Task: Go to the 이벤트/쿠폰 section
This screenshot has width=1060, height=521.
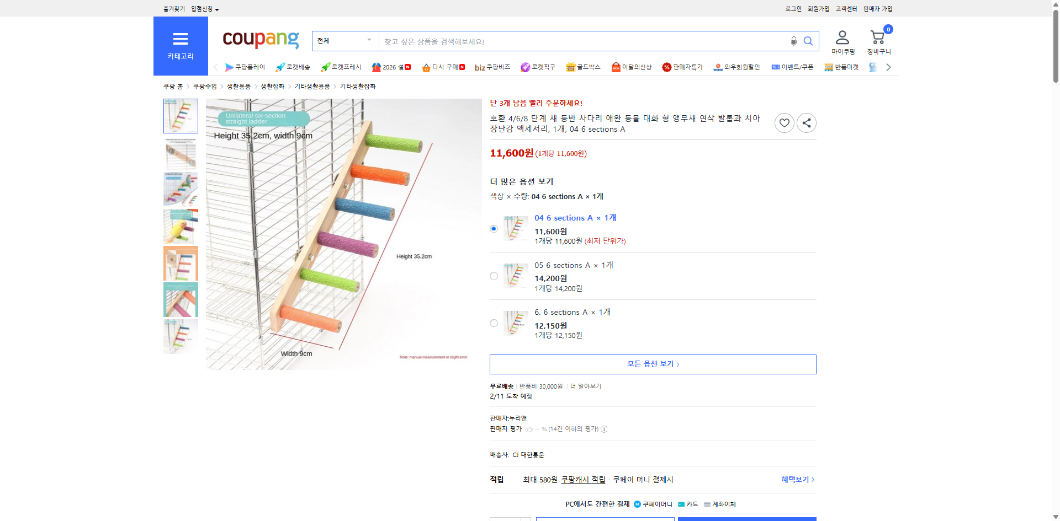Action: coord(797,67)
